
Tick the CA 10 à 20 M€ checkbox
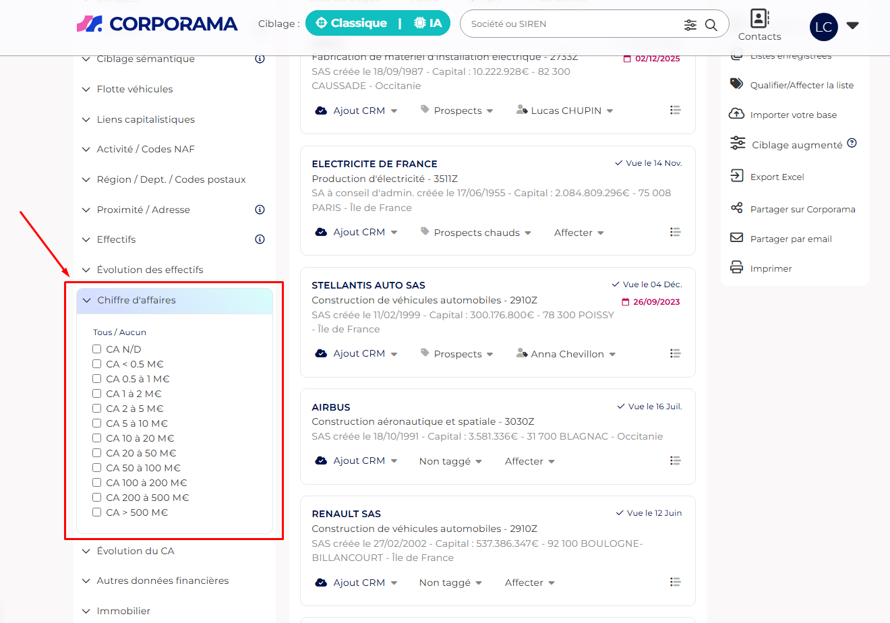[97, 438]
